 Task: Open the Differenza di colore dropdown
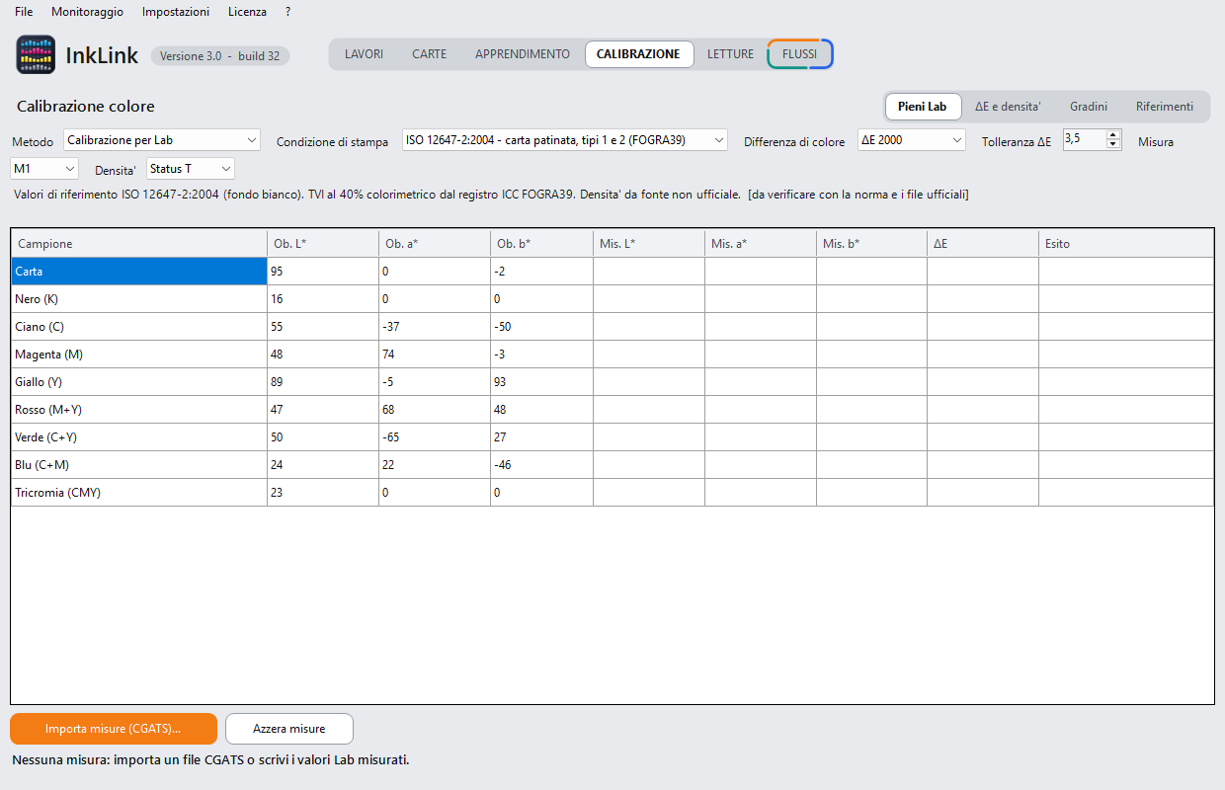coord(912,140)
